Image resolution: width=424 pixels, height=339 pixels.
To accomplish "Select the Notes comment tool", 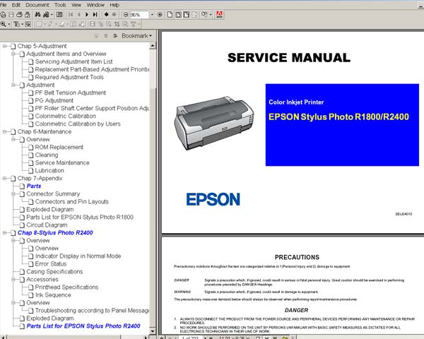I will coord(39,24).
